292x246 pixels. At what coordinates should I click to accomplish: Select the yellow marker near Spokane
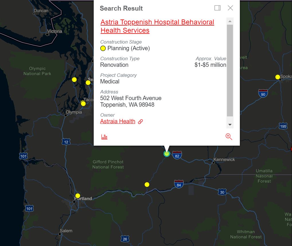pos(278,77)
